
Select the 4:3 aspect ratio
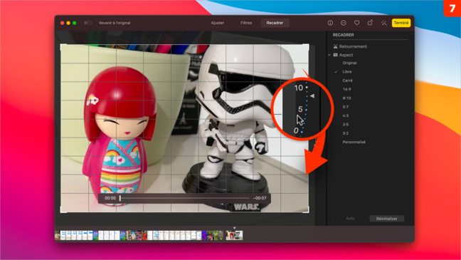pyautogui.click(x=346, y=115)
